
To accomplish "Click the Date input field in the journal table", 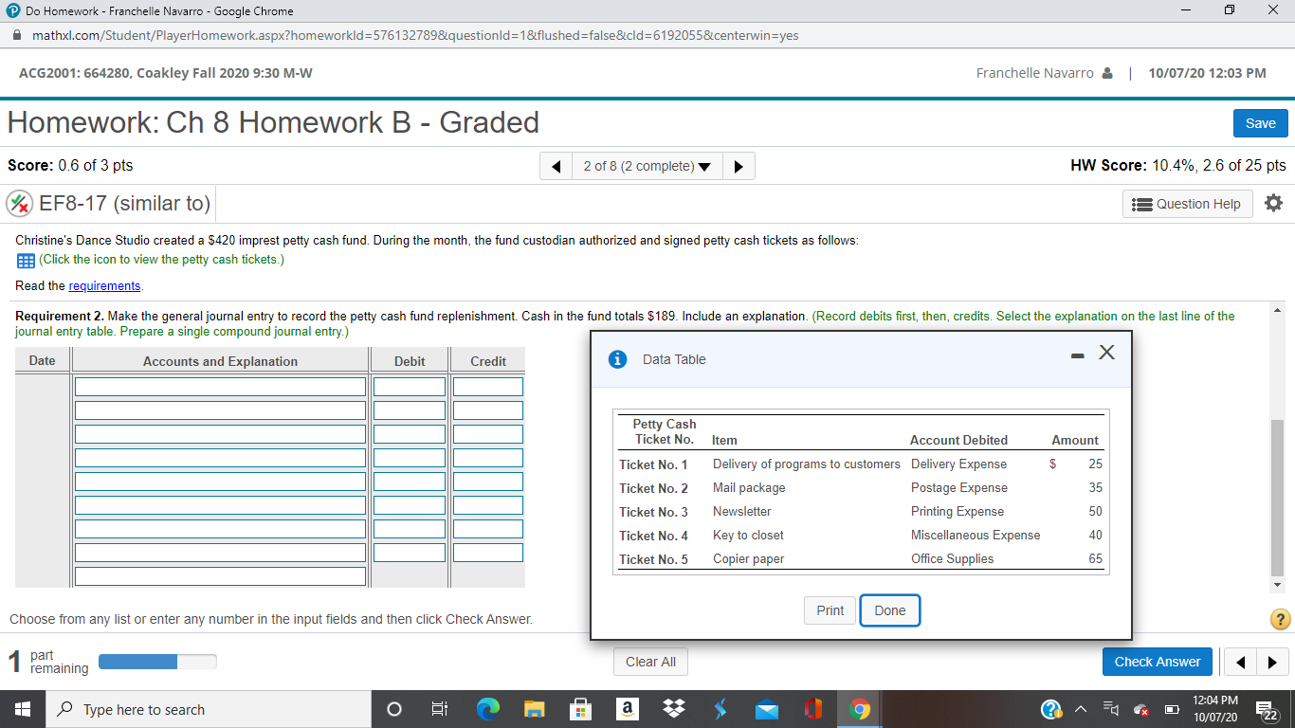I will (43, 386).
